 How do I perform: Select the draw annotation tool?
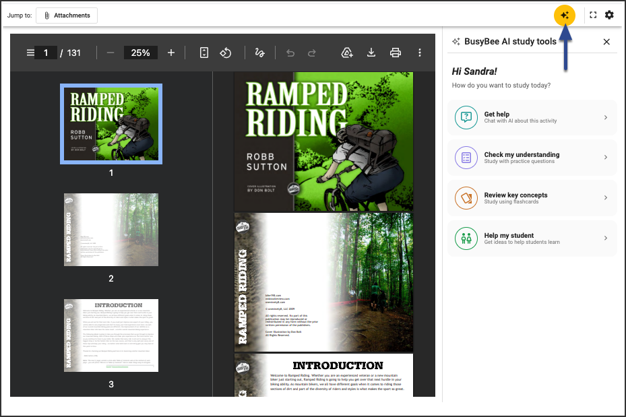click(260, 53)
